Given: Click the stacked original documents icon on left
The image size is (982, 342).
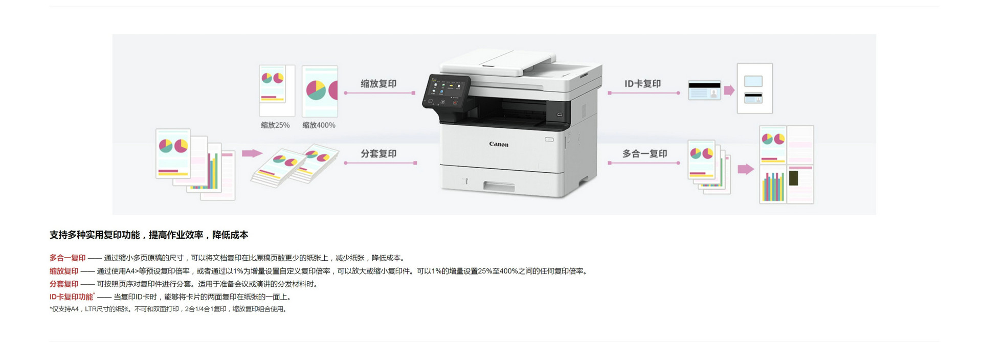Looking at the screenshot, I should (x=195, y=164).
